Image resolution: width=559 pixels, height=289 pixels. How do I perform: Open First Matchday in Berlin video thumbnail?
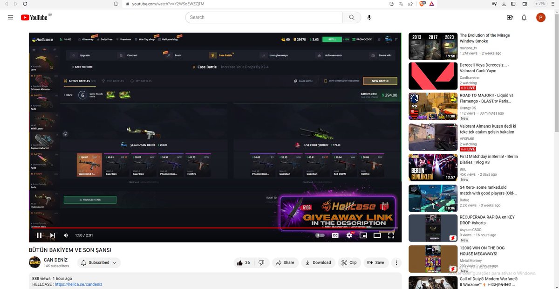[432, 167]
